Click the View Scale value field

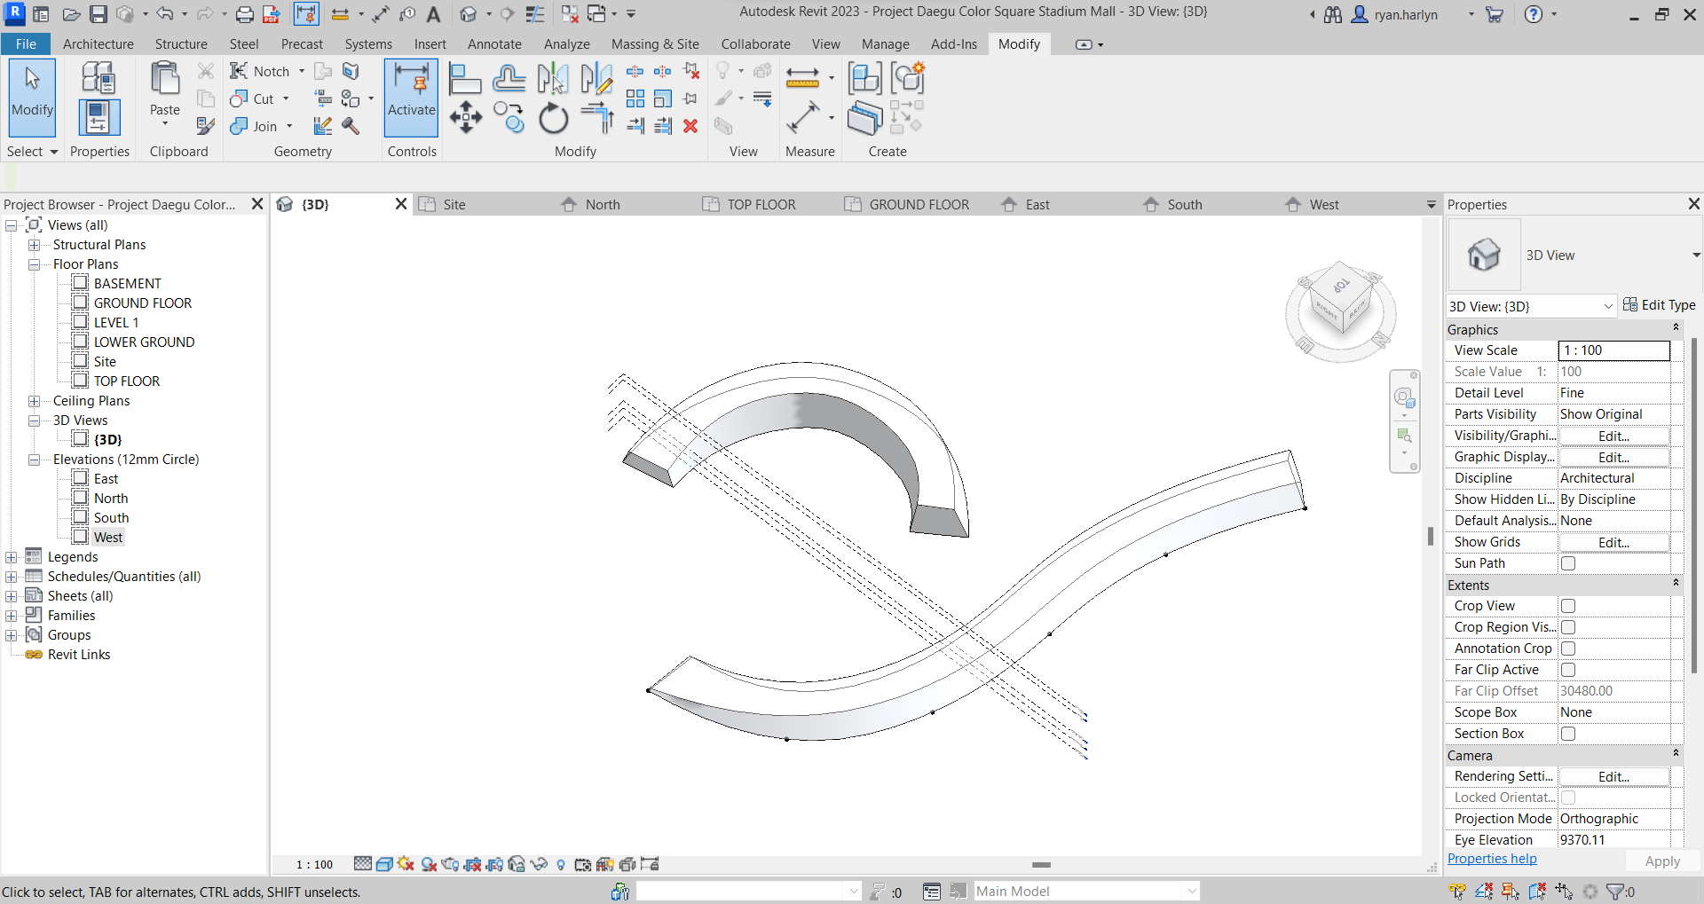coord(1613,350)
